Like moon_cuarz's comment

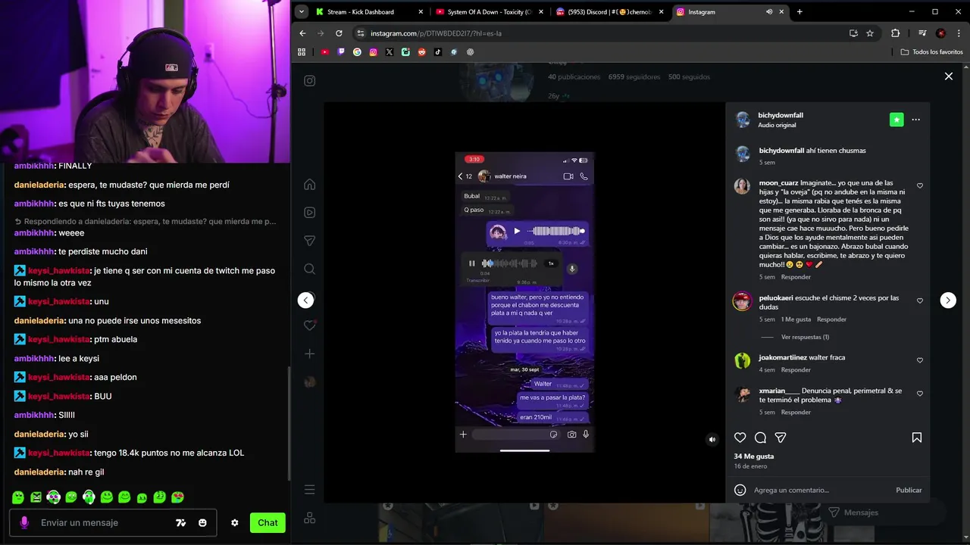coord(920,185)
